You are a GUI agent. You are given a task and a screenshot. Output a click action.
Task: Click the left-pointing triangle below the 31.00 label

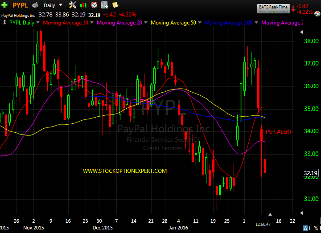[x=301, y=213]
